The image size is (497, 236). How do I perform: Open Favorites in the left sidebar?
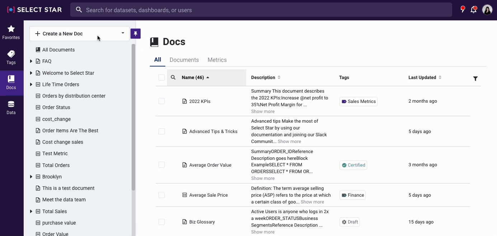(x=11, y=32)
